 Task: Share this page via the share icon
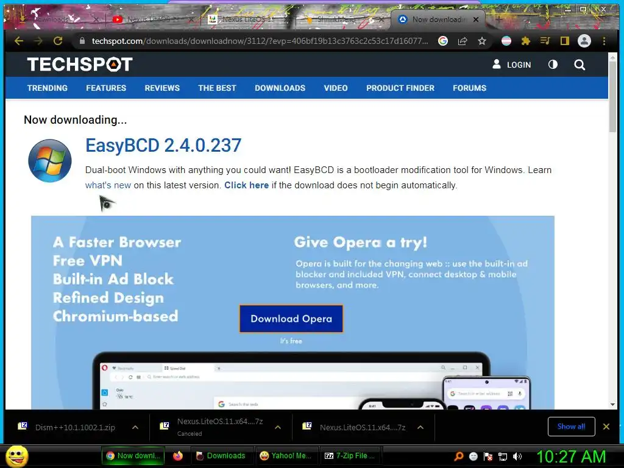pos(463,41)
